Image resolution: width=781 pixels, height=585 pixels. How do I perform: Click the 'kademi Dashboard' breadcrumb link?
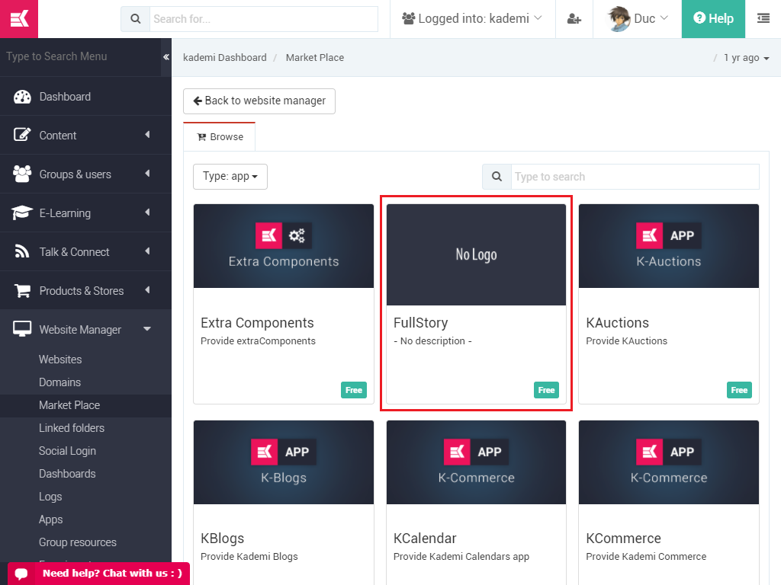point(225,58)
